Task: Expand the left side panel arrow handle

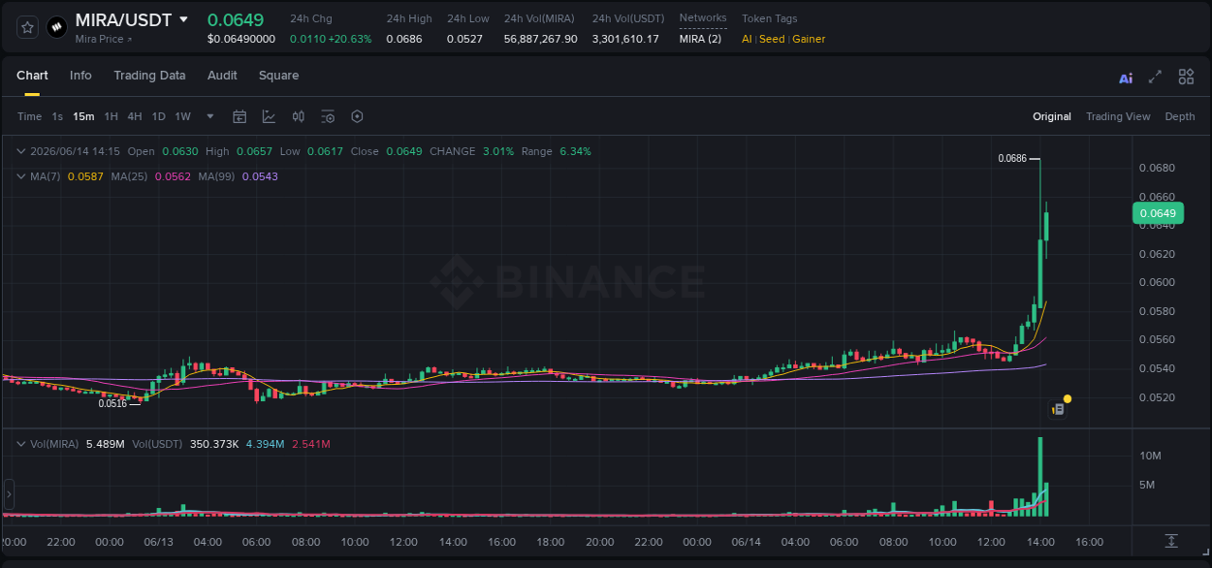Action: (x=9, y=493)
